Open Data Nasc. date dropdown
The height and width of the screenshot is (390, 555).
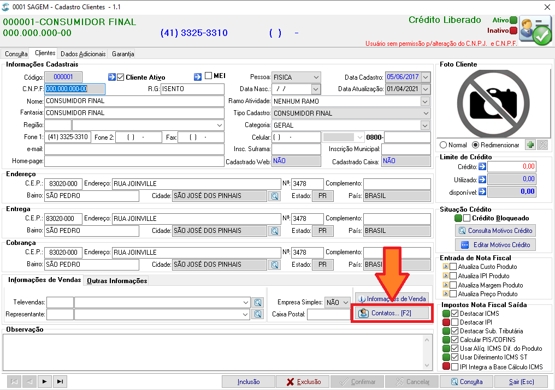tap(316, 89)
